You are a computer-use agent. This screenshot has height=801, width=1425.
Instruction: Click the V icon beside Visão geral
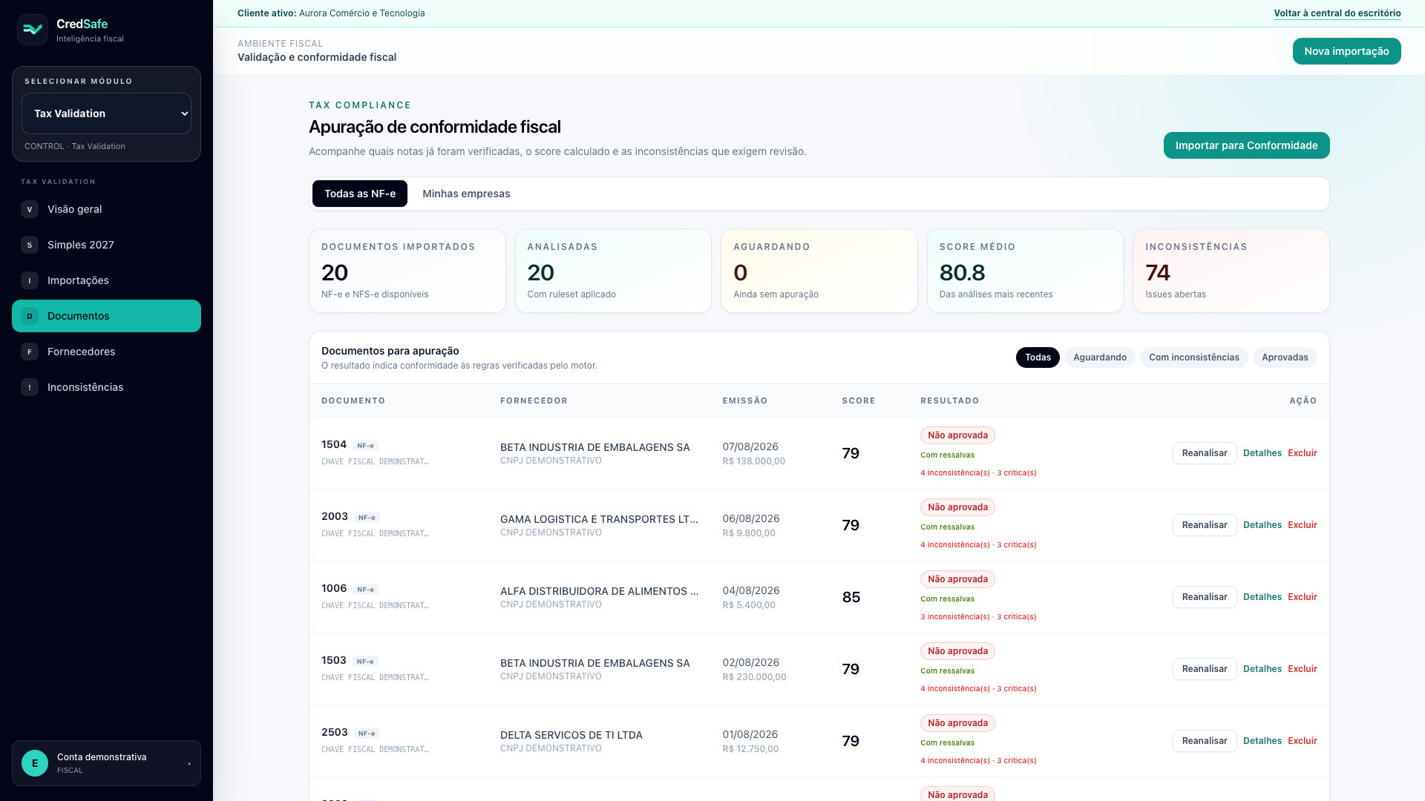tap(30, 209)
